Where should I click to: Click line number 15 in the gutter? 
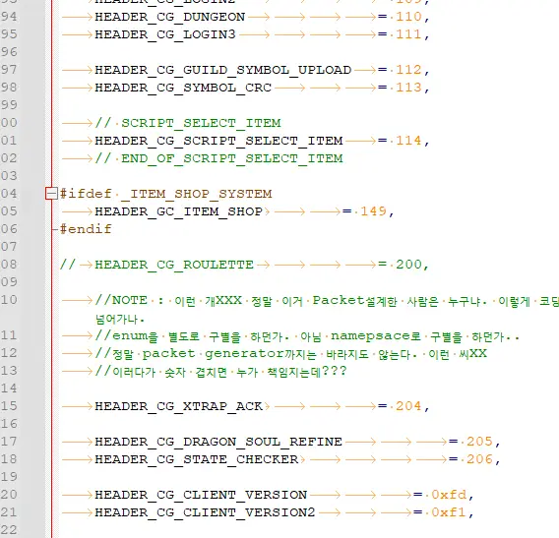point(9,406)
